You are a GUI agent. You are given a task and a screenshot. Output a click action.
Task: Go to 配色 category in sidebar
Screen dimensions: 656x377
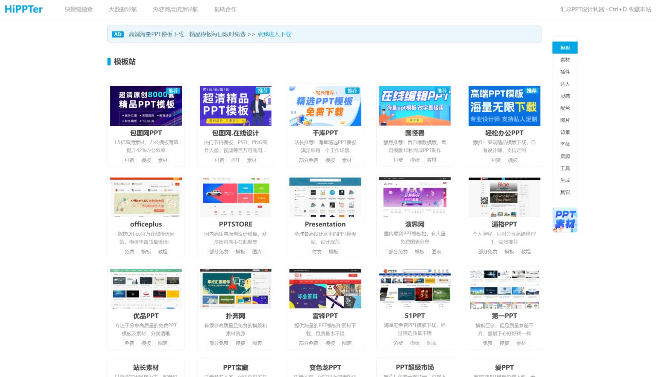(x=565, y=108)
